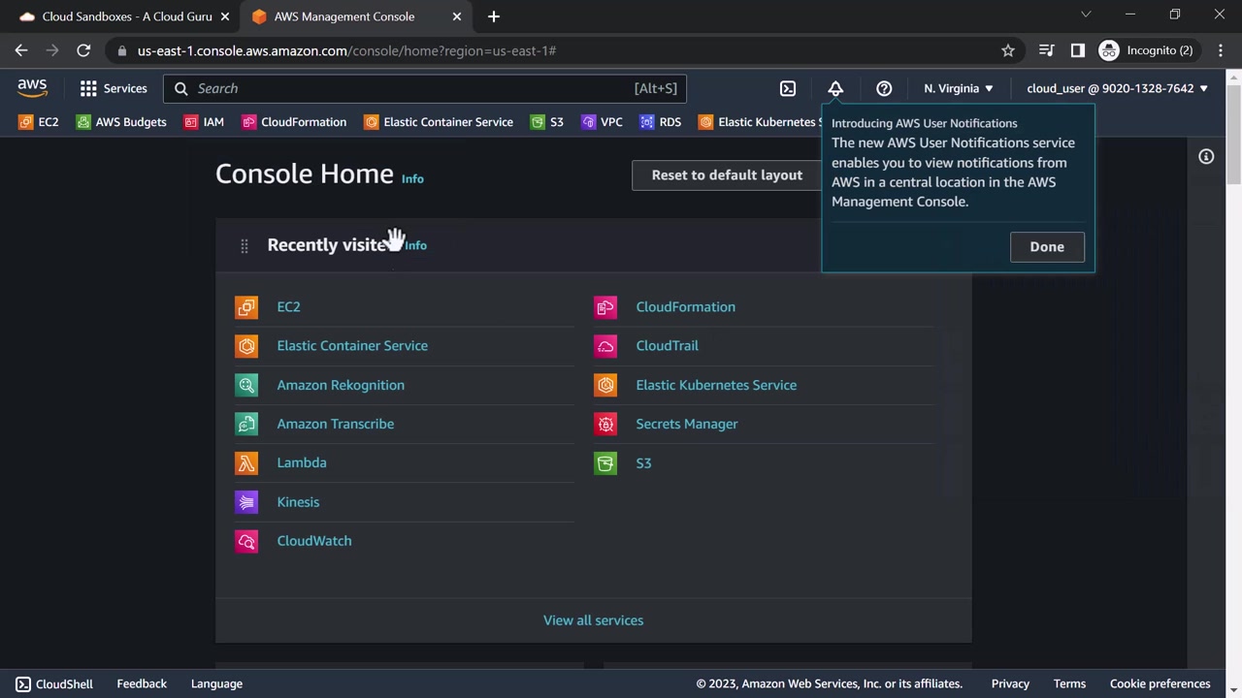Click the EC2 icon in Recently visited

coord(246,307)
